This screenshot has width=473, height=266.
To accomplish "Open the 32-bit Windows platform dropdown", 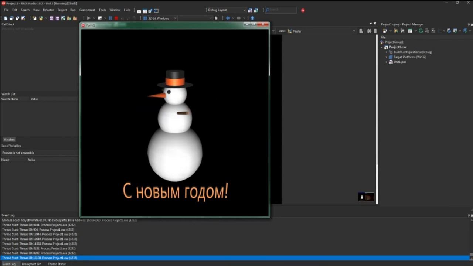I will tap(160, 18).
